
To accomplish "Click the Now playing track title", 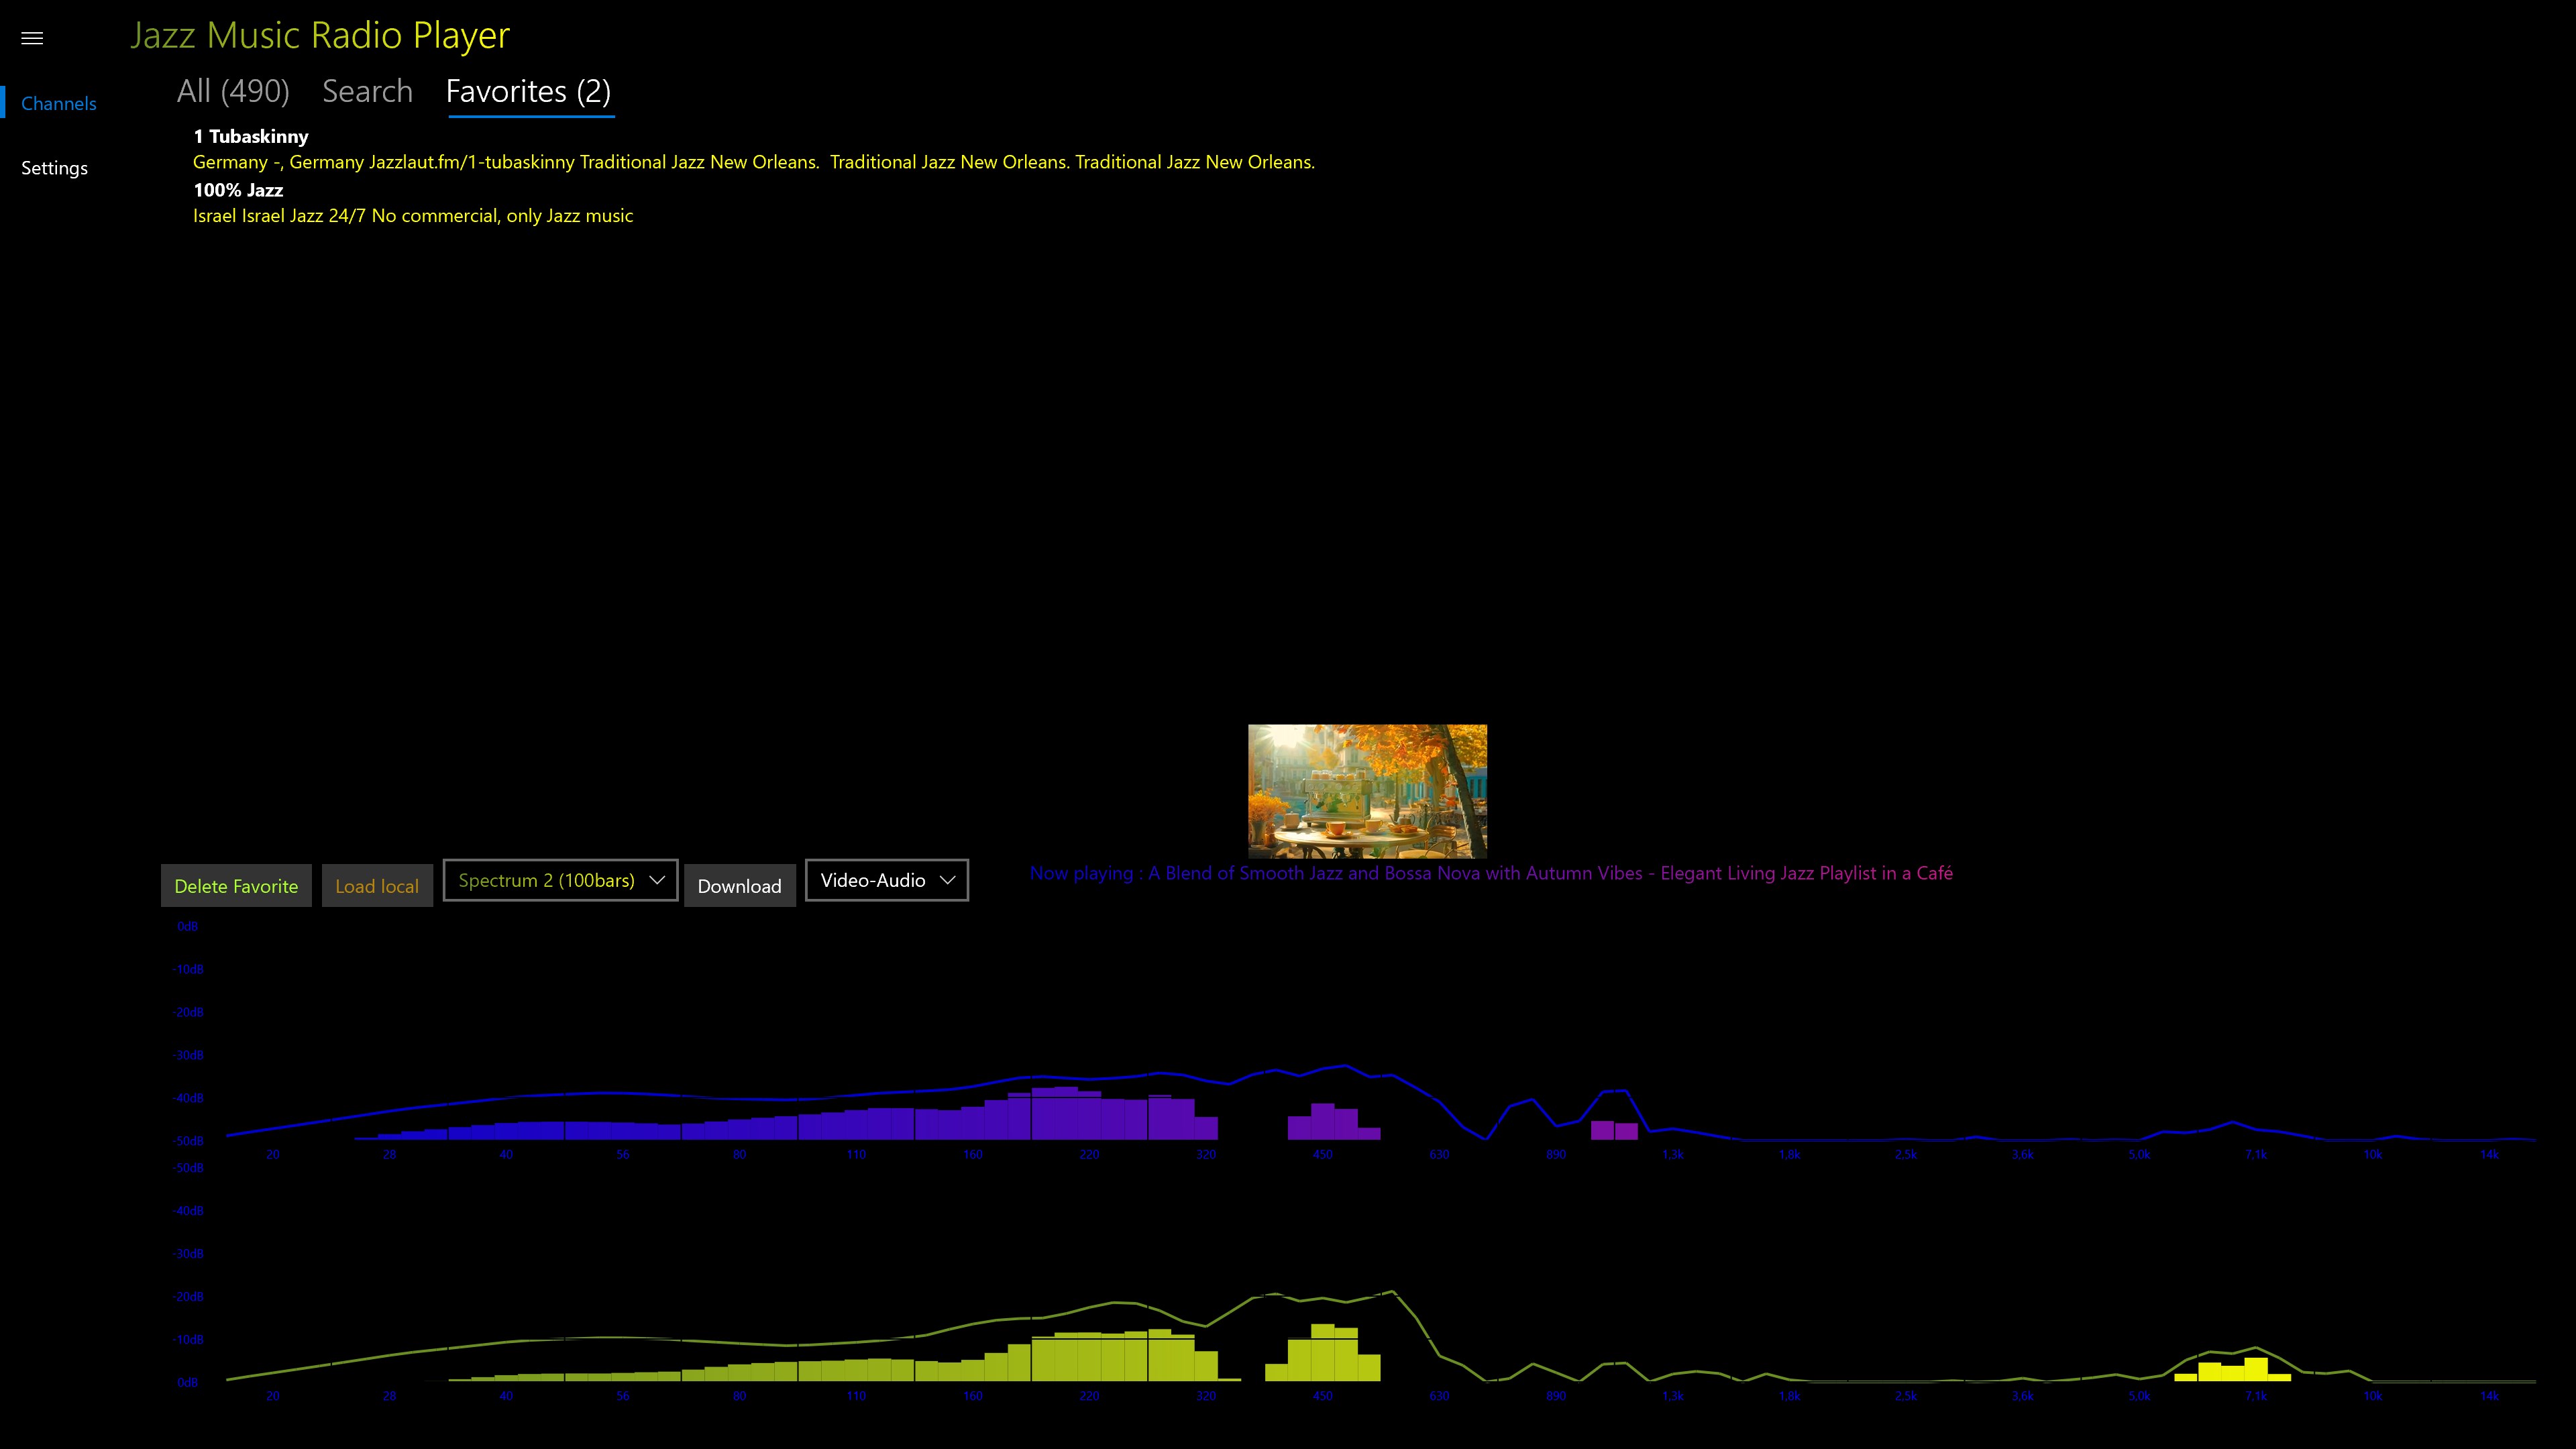I will click(x=1490, y=873).
